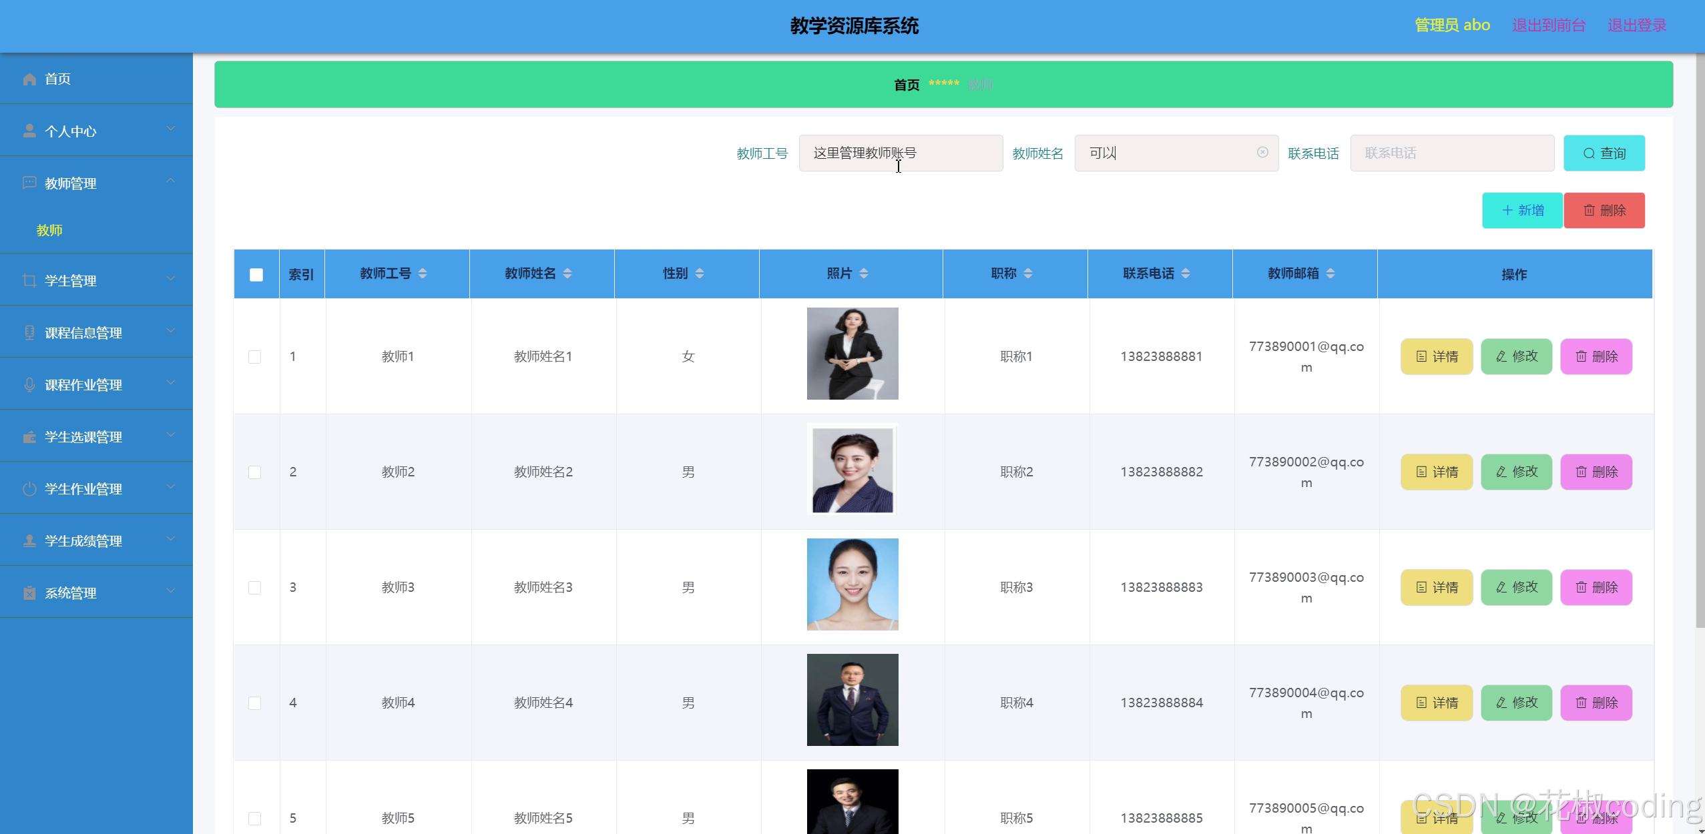Click the book icon beside 课程信息管理

pos(29,332)
